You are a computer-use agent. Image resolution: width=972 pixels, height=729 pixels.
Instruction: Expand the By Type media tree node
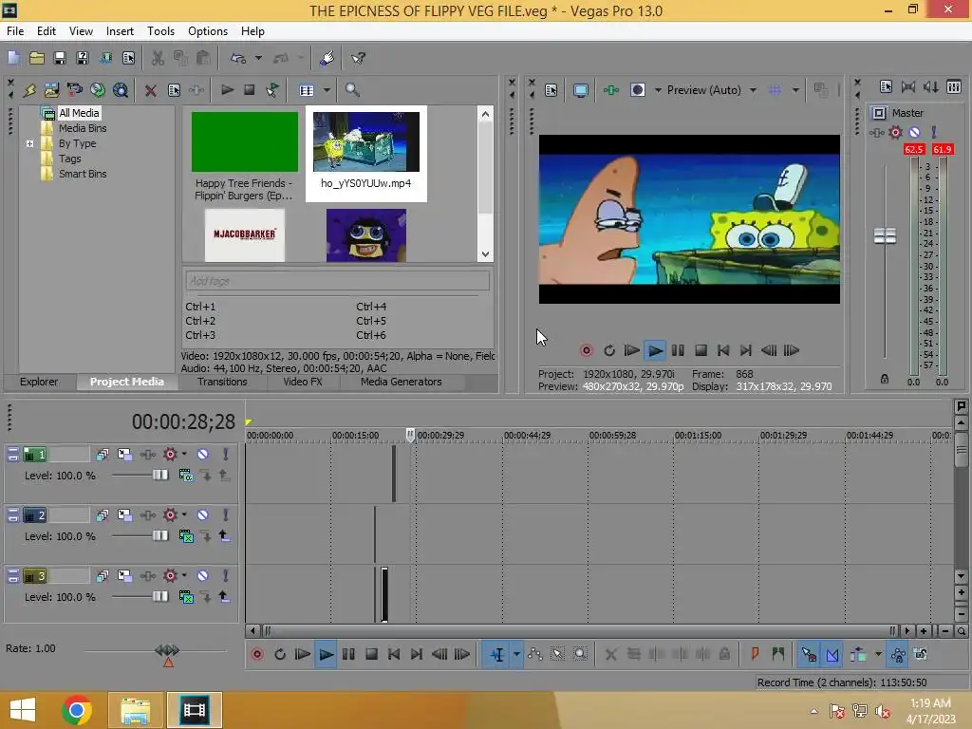tap(29, 144)
